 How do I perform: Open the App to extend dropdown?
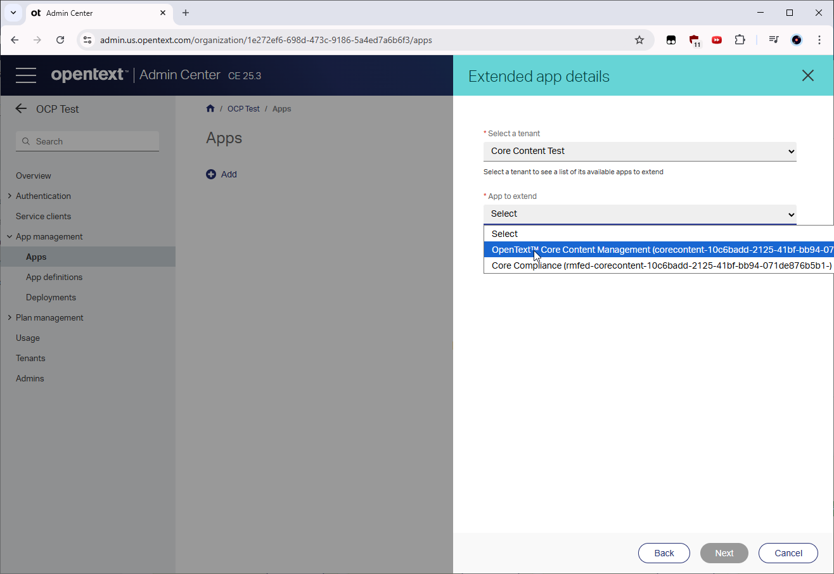pyautogui.click(x=639, y=214)
